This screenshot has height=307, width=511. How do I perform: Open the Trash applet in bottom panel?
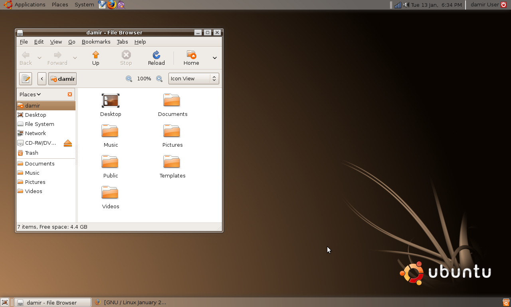tap(506, 303)
